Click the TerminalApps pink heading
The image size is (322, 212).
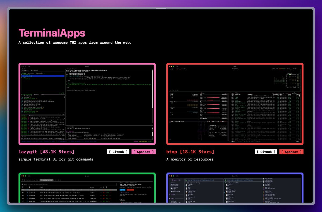52,33
